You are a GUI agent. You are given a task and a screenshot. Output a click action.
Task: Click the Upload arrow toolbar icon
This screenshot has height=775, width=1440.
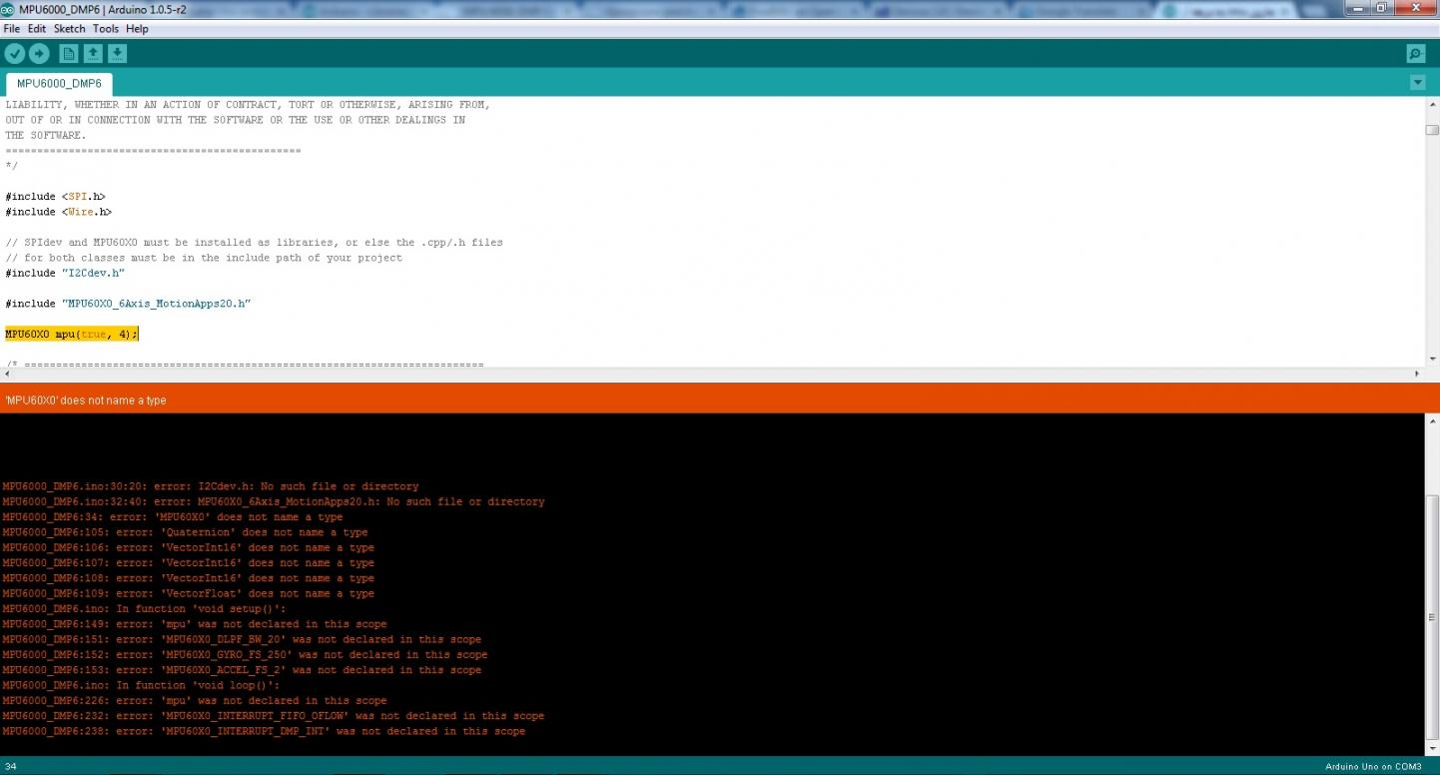coord(39,54)
